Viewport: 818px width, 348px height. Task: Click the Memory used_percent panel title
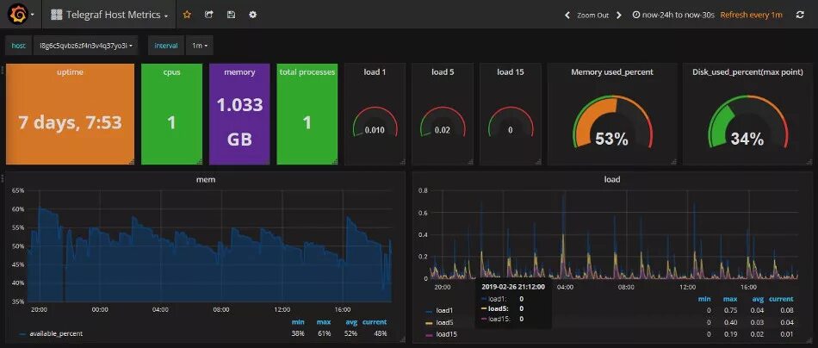point(612,72)
